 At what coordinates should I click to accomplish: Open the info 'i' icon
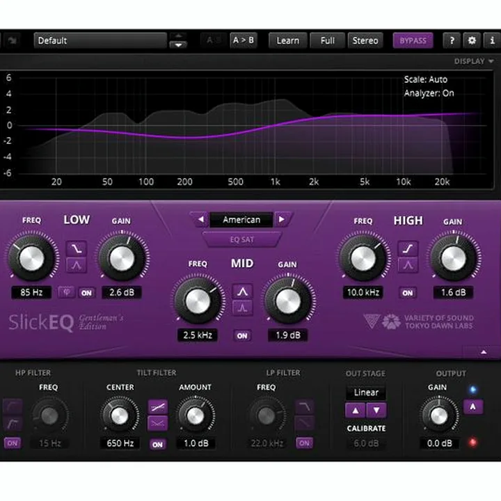click(492, 40)
